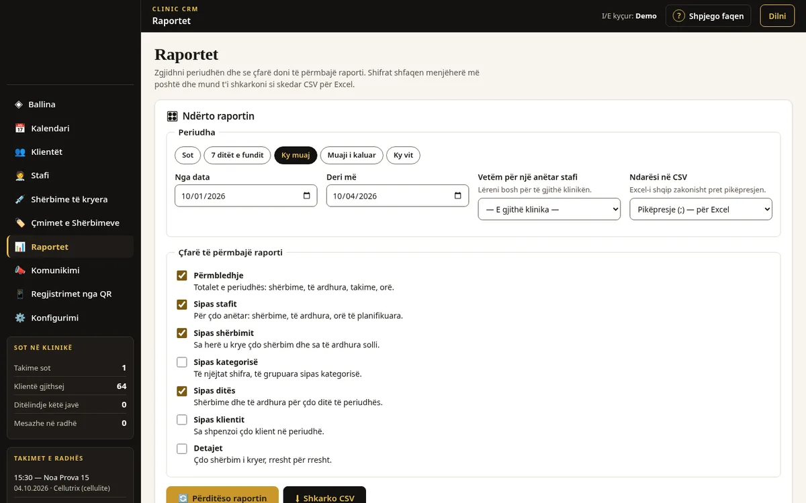Click the Klientë gjithsej 64 stat row

click(70, 386)
